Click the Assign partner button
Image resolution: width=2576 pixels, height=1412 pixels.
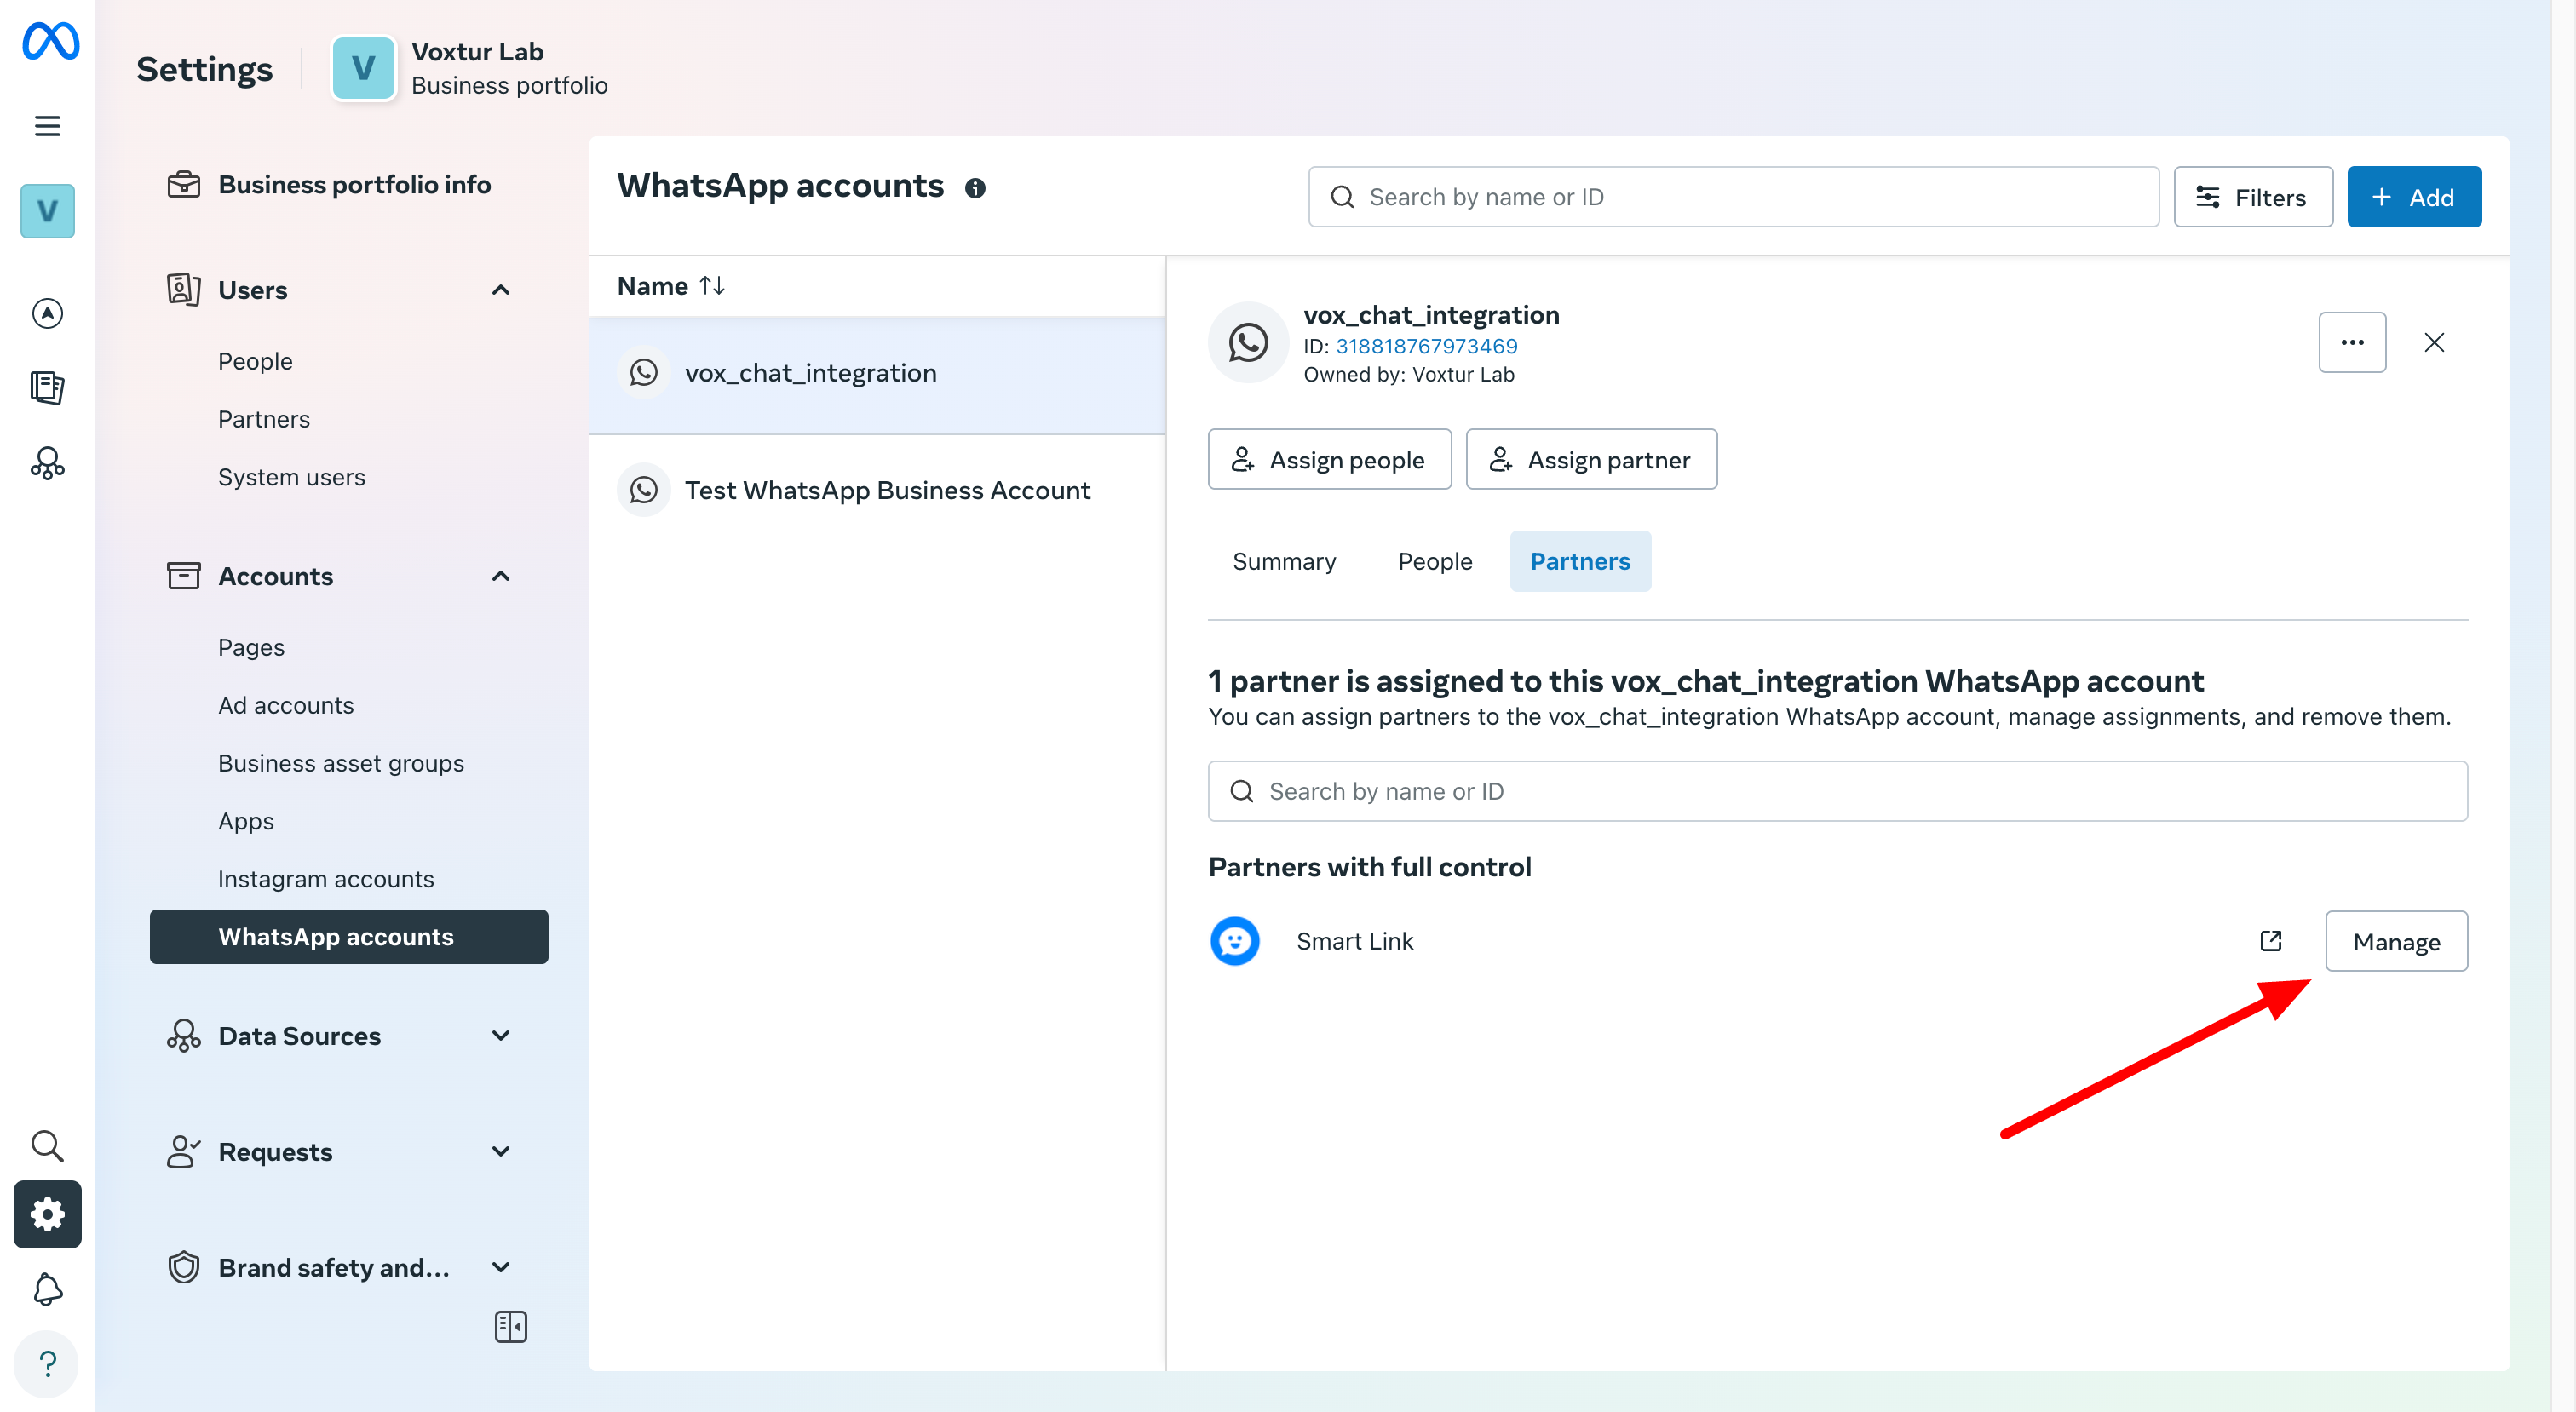(1590, 459)
